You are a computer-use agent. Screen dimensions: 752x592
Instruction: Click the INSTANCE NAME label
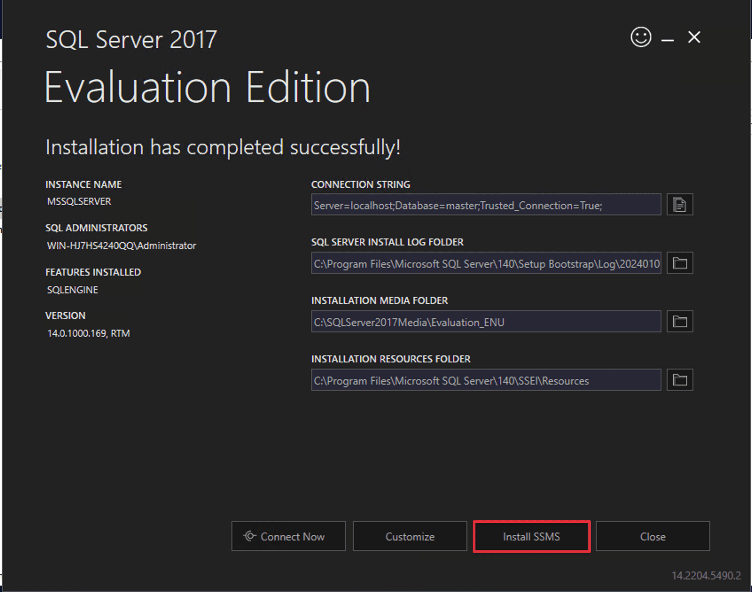click(x=83, y=184)
